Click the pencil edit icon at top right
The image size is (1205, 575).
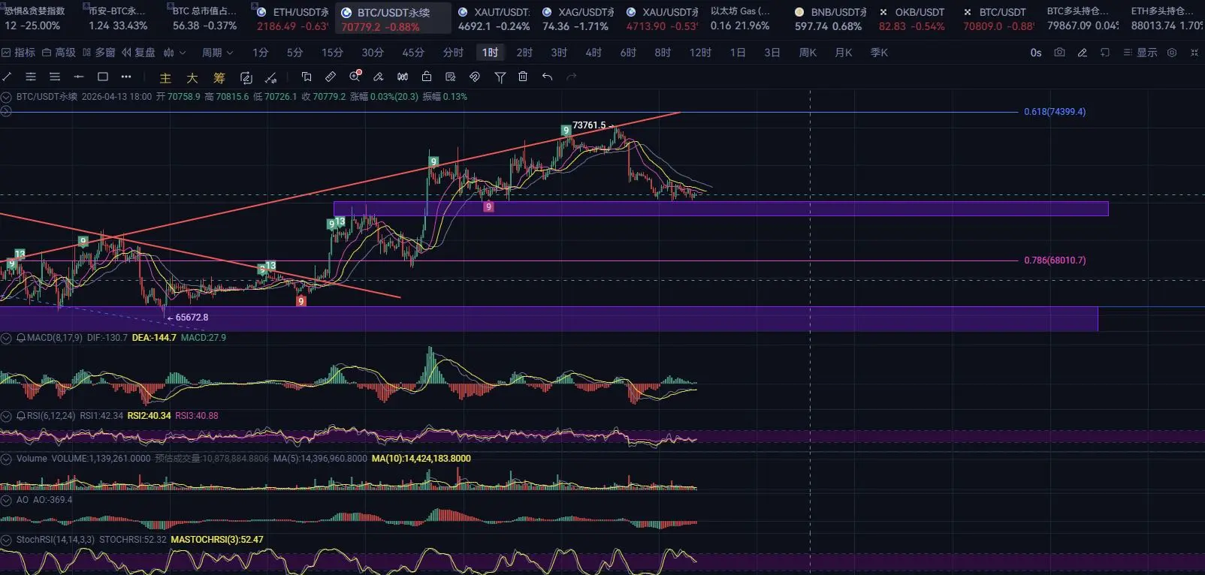(1082, 53)
